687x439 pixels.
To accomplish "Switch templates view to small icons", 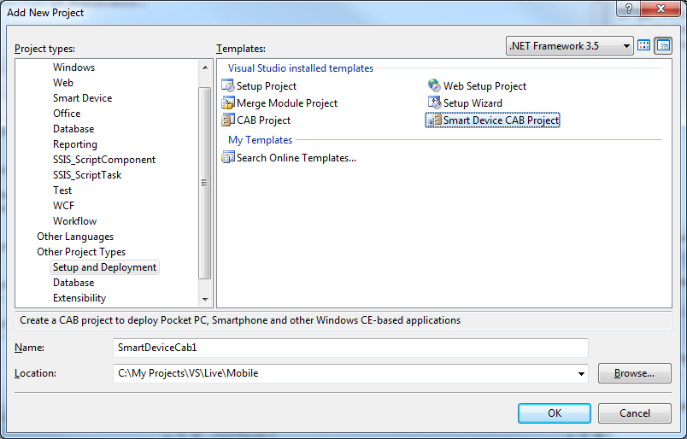I will [x=663, y=46].
